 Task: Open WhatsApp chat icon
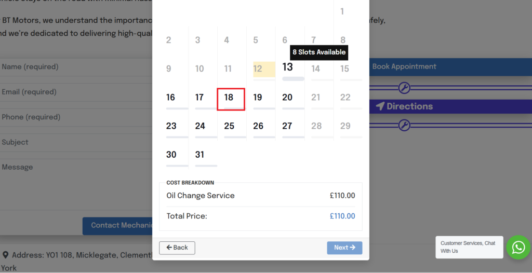pyautogui.click(x=518, y=248)
